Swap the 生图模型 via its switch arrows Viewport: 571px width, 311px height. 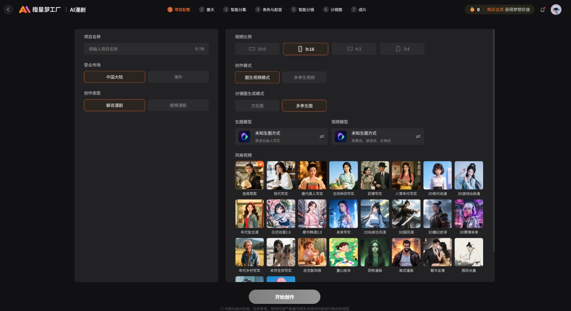[x=322, y=136]
